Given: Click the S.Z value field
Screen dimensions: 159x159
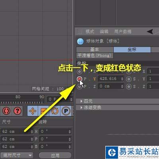Looking at the screenshot, I should pos(153,86).
